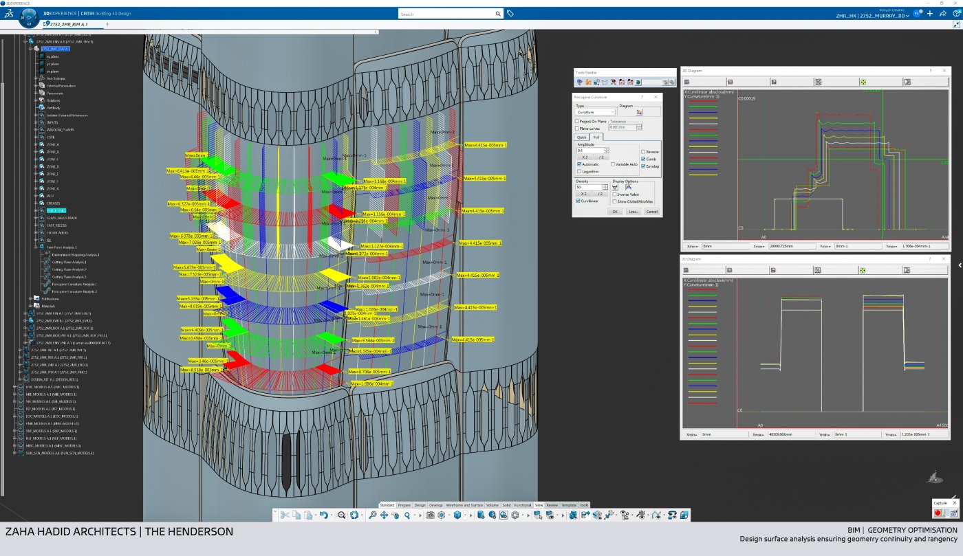Click the add plus icon in top bar
The width and height of the screenshot is (963, 556).
pos(930,14)
